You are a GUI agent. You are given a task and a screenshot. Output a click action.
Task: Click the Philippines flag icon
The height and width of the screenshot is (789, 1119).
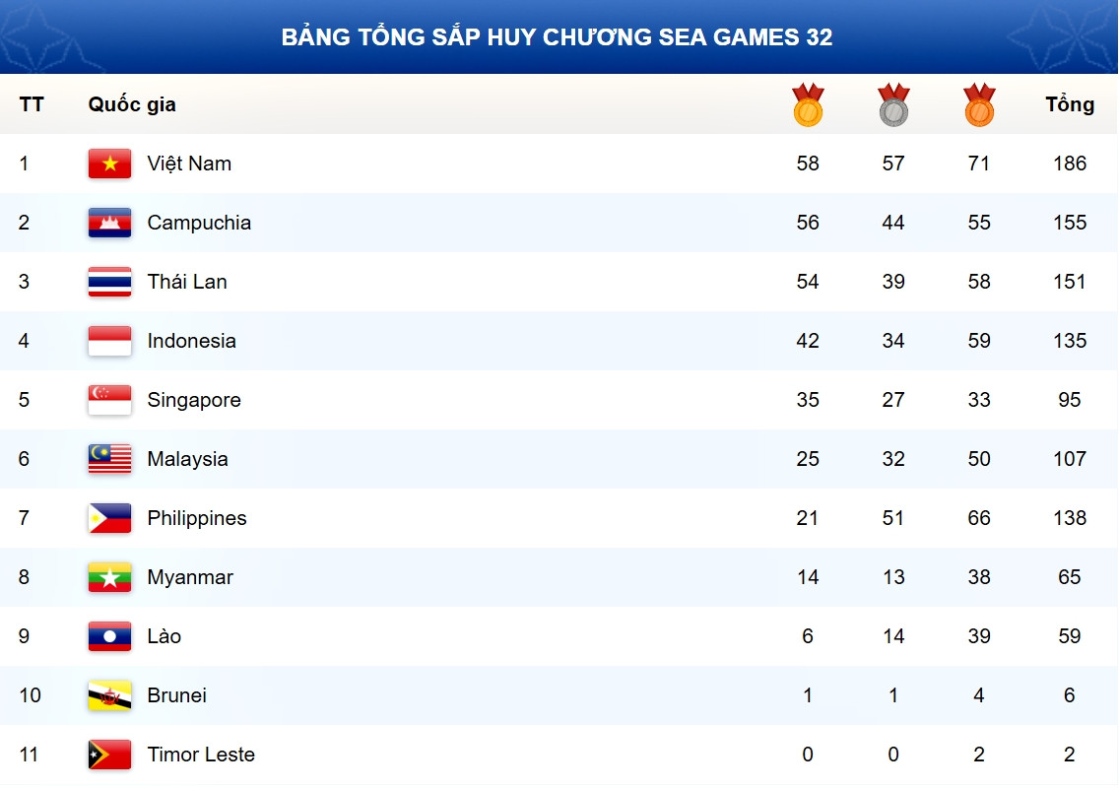109,518
